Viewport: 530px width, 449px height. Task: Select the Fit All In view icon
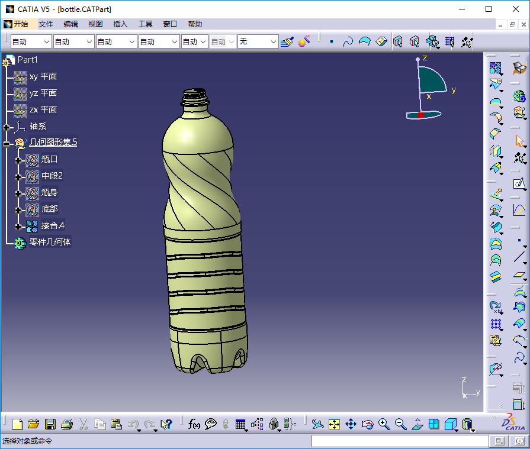click(x=335, y=424)
